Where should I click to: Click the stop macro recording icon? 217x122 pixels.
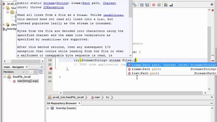coord(159,5)
